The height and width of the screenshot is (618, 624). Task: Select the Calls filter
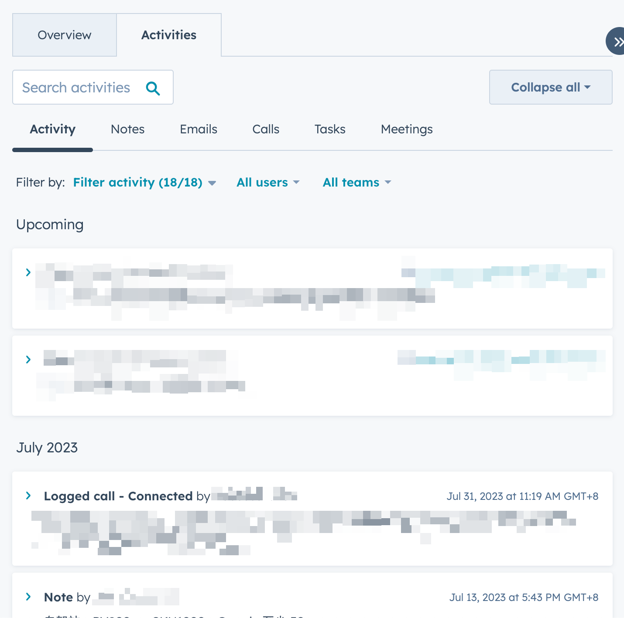point(265,129)
